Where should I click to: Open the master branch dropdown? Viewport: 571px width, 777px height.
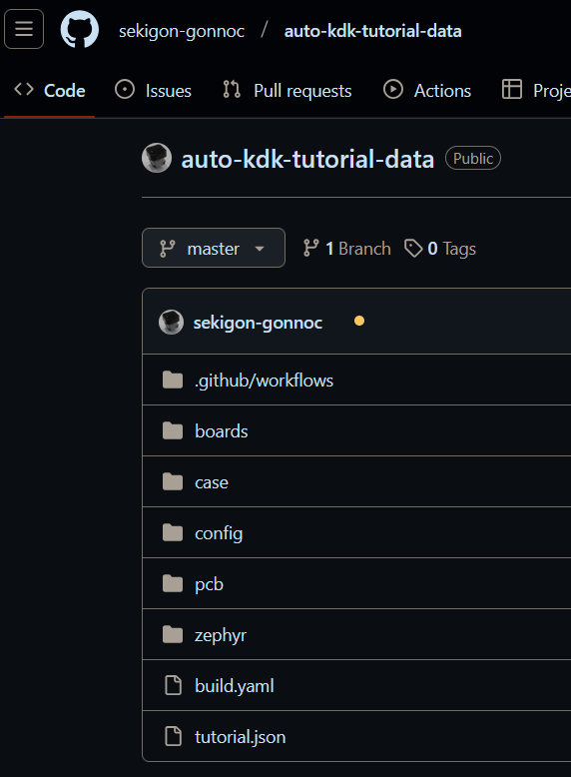point(214,248)
